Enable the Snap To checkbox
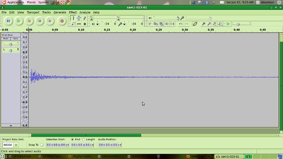The image size is (283, 159). tap(42, 145)
